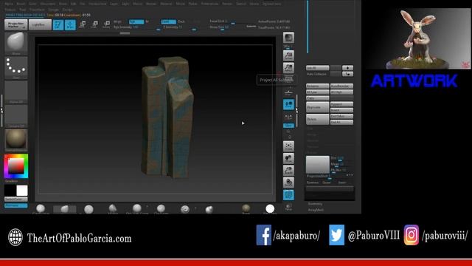Click the Move view icon in right shelf

point(288,159)
